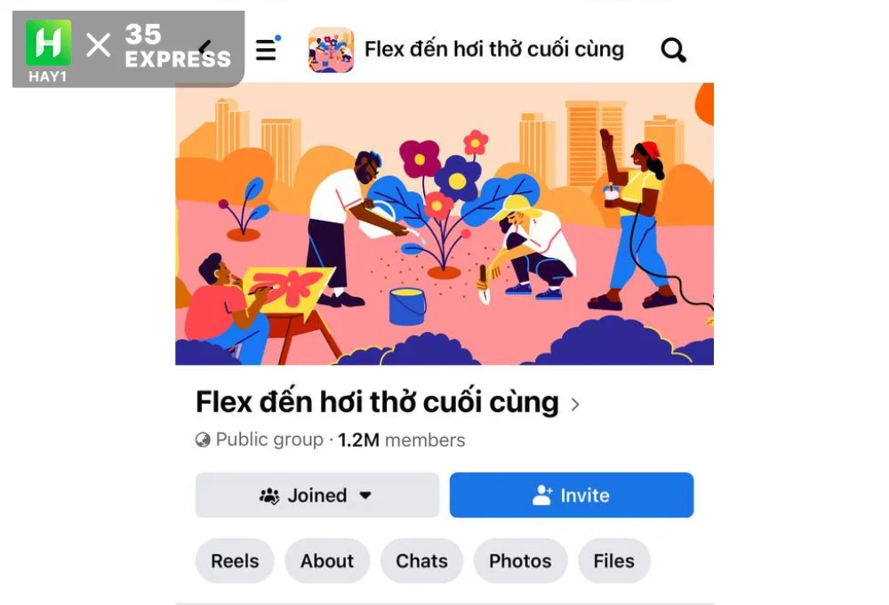Open the group cover photo illustration
889x605 pixels.
[444, 223]
